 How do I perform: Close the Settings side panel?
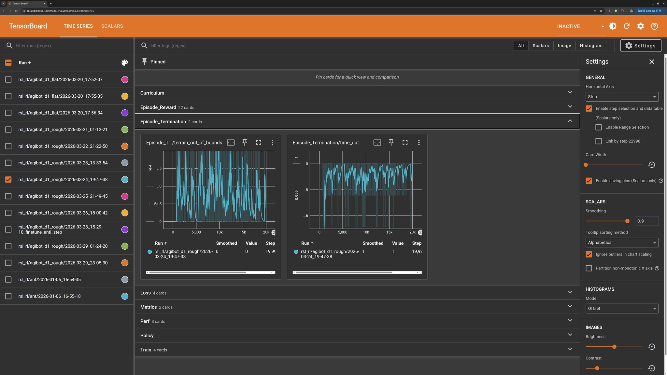coord(652,62)
